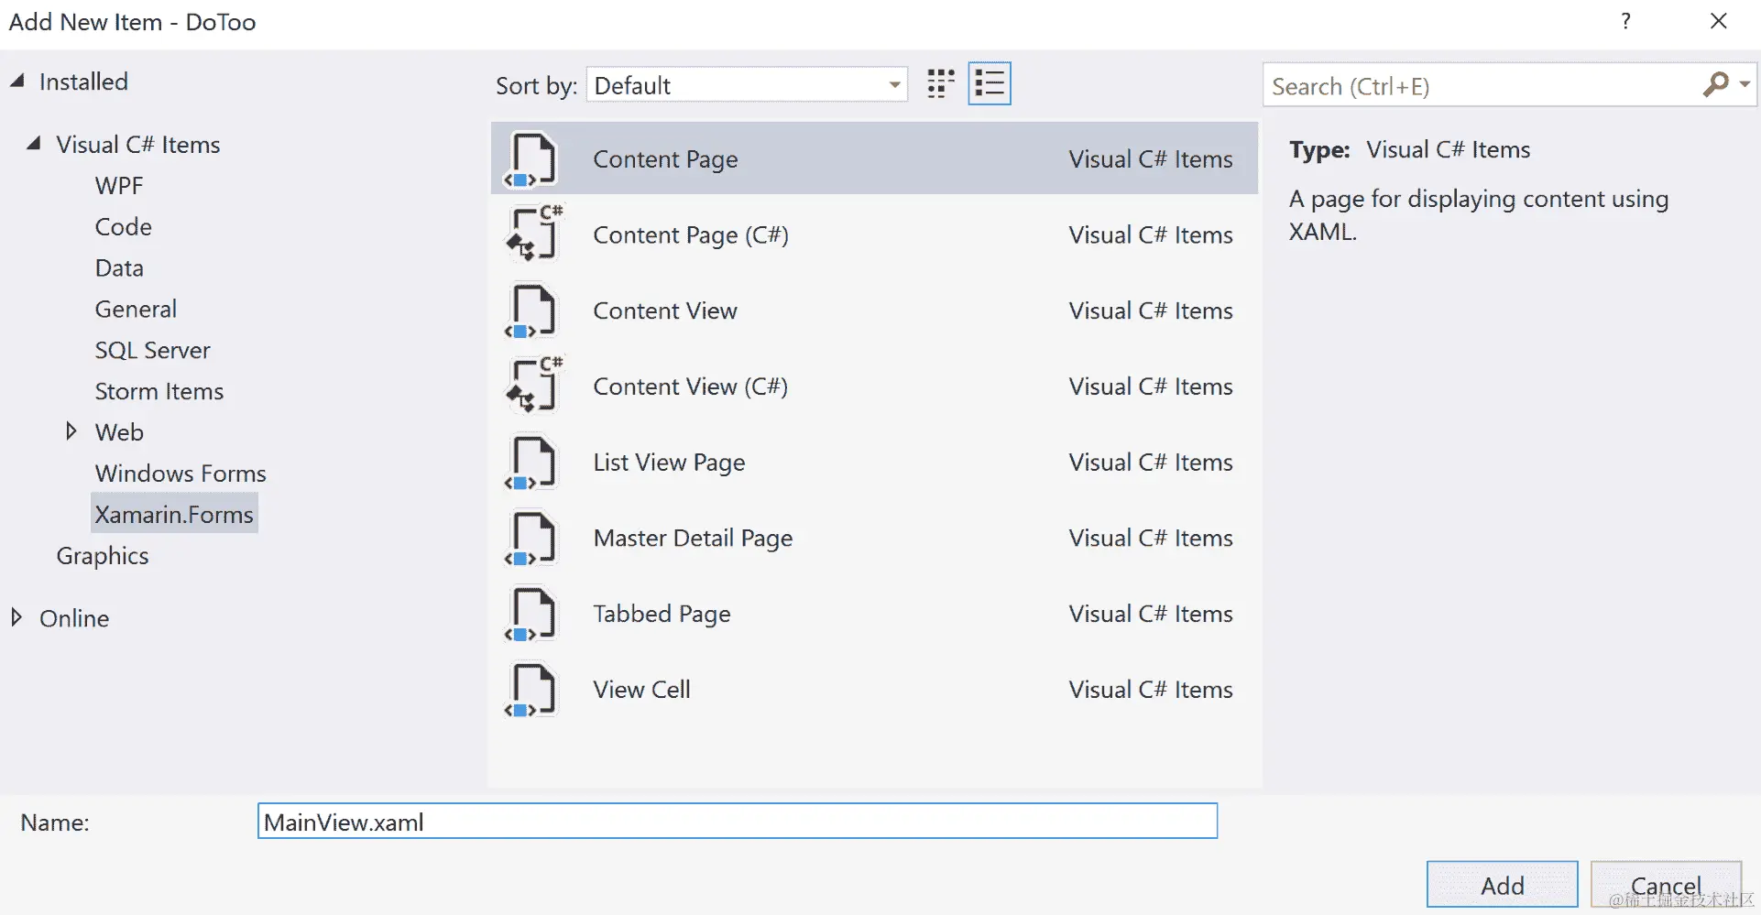
Task: Select the Data category
Action: 119,268
